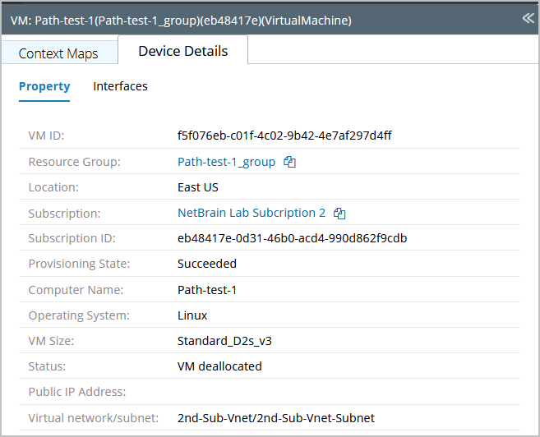
Task: Click the Path-test-1 computer name value
Action: (x=207, y=290)
